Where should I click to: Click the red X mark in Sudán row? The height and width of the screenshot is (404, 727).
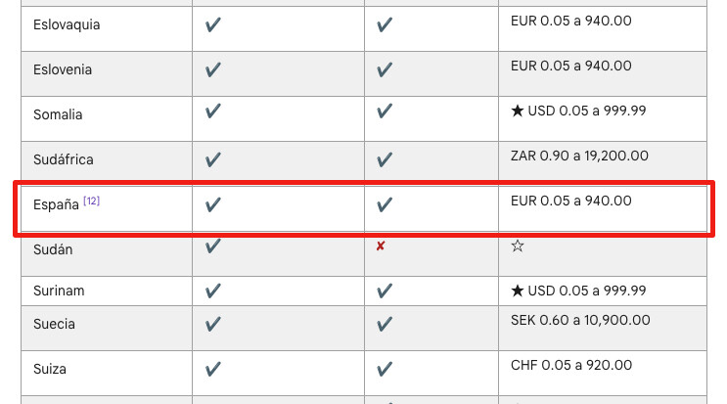point(381,247)
